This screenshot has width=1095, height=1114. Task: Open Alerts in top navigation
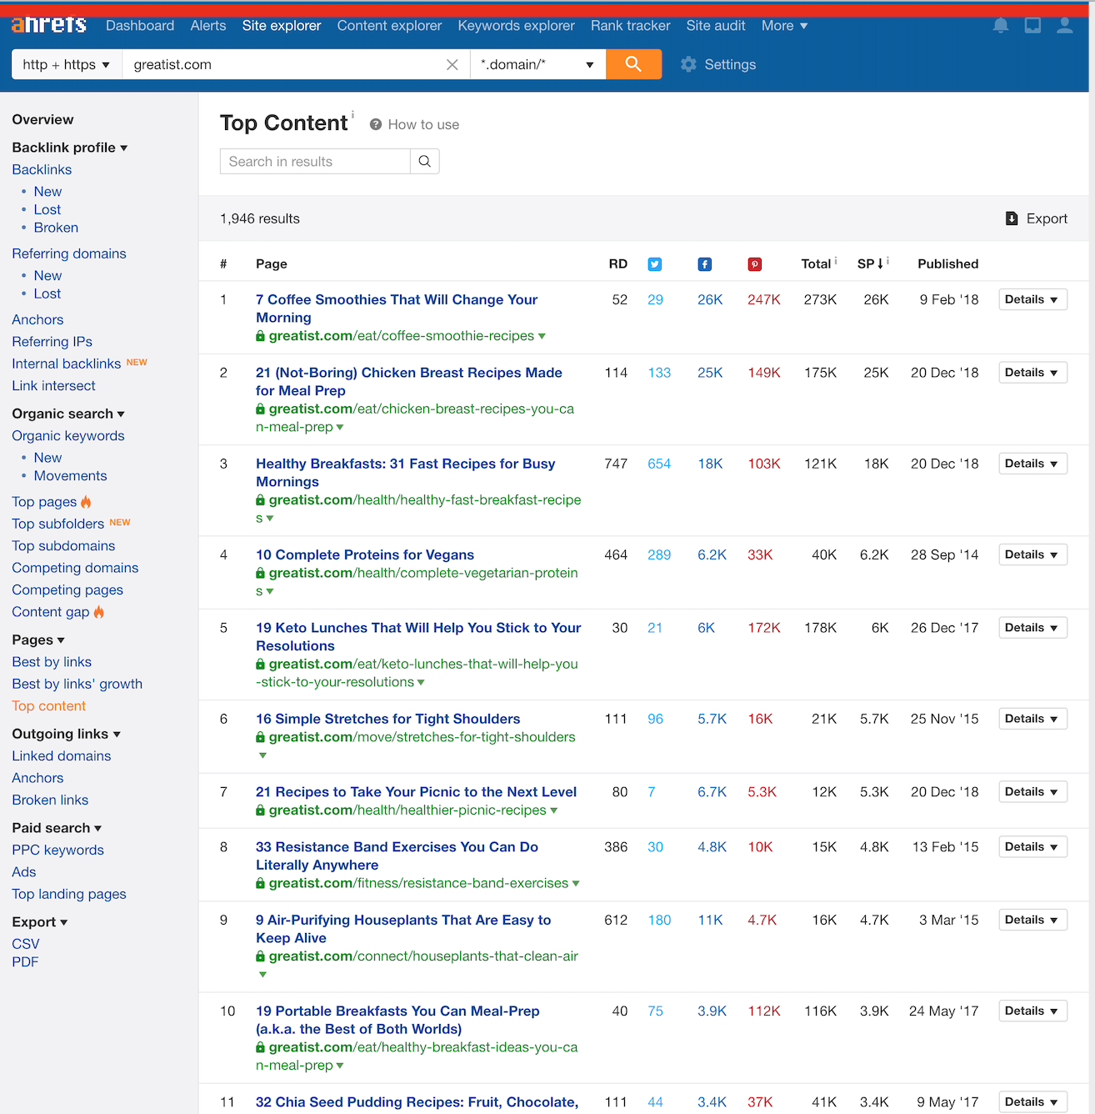pos(208,26)
